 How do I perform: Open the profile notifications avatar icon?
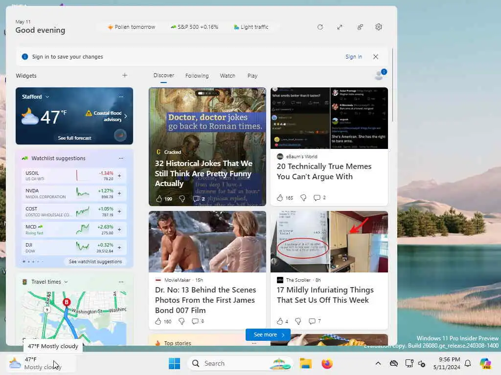[x=380, y=75]
